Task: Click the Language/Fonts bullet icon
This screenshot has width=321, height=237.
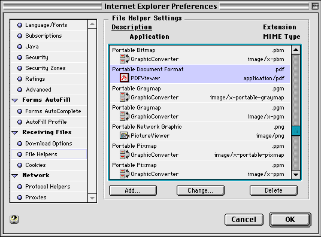Action: [20, 25]
